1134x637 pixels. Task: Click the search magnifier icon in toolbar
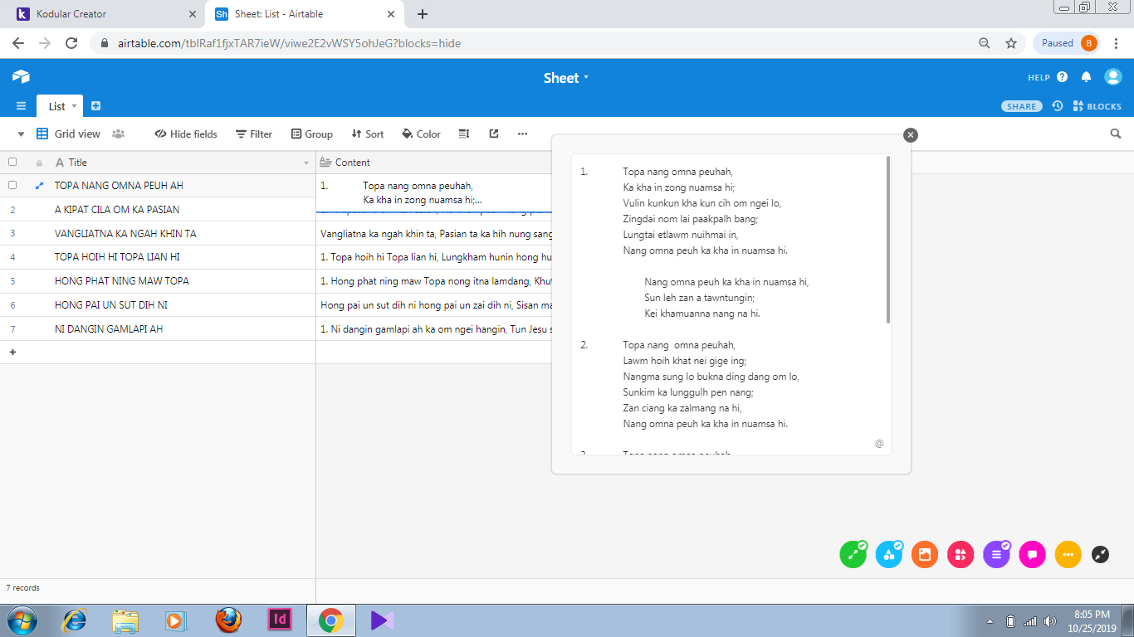pyautogui.click(x=1116, y=134)
